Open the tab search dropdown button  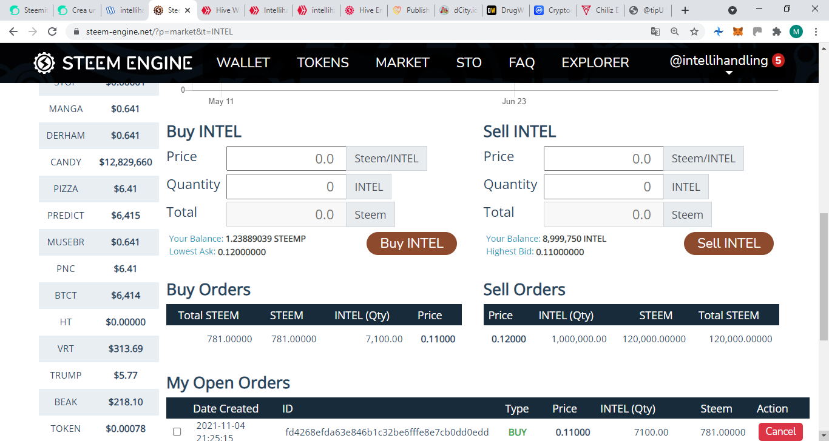tap(733, 10)
